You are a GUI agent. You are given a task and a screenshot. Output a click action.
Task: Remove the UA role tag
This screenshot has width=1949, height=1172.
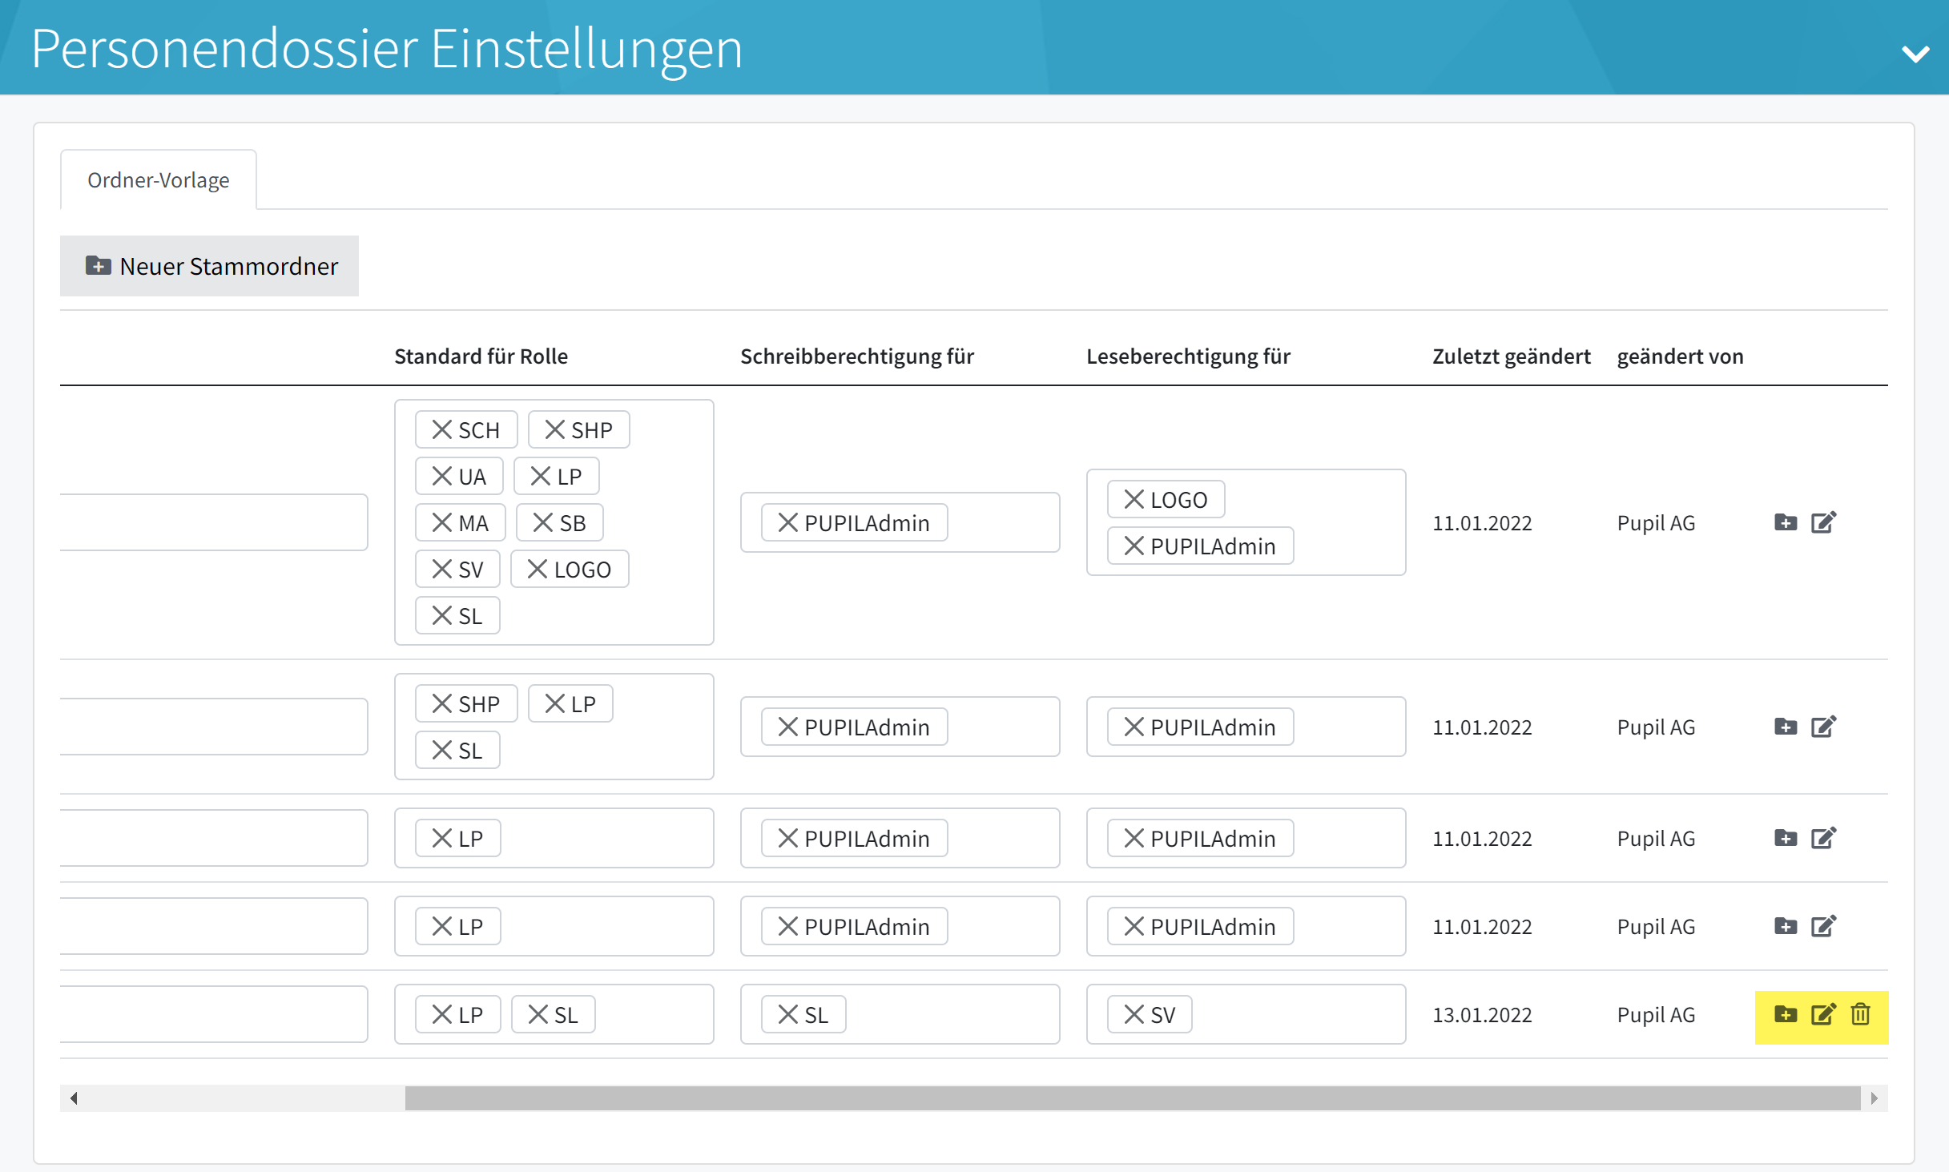[x=441, y=477]
